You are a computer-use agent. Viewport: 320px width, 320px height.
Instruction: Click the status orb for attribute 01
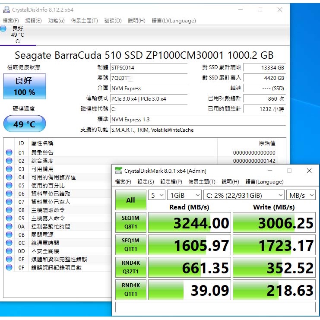click(9, 152)
